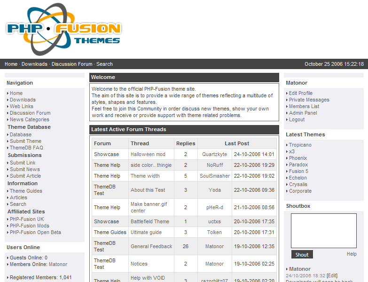Open Yoda's profile from Last Post
This screenshot has width=368, height=282.
tap(214, 190)
